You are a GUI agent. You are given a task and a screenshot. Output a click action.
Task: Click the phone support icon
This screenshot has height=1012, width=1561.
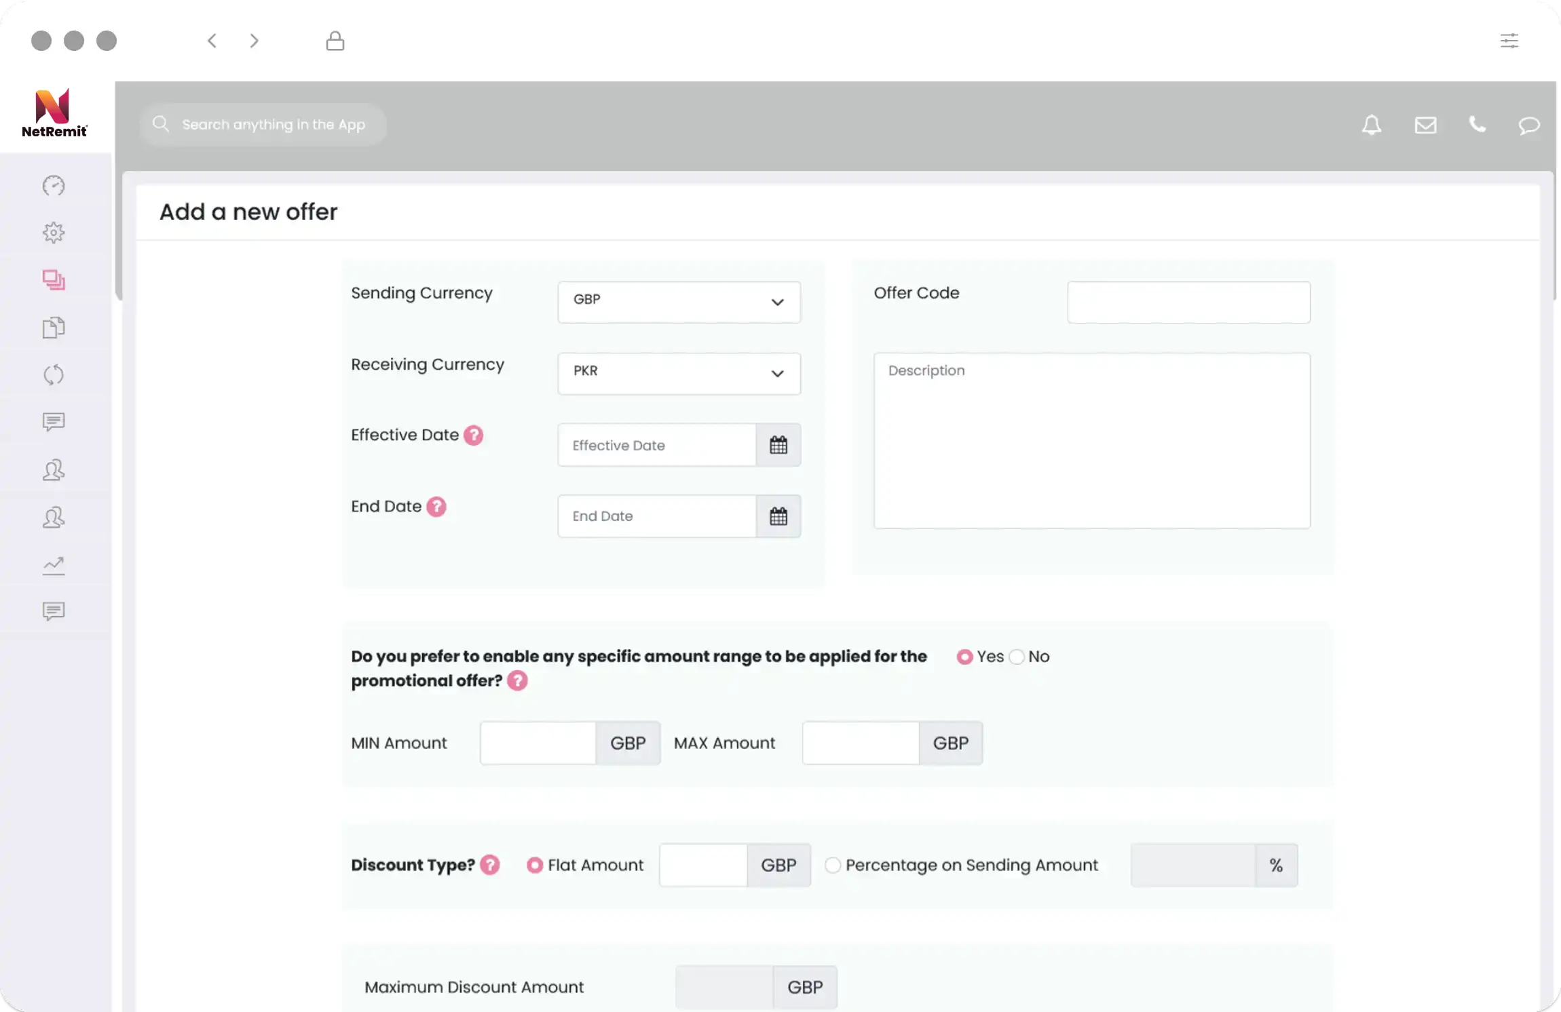pos(1477,124)
